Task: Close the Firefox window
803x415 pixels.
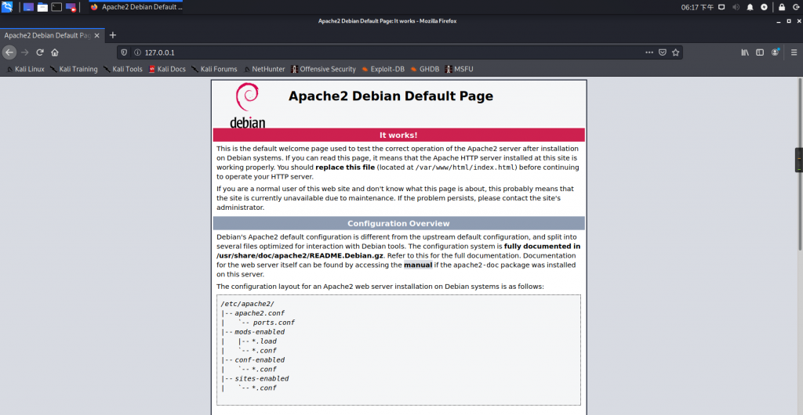Action: (x=798, y=21)
